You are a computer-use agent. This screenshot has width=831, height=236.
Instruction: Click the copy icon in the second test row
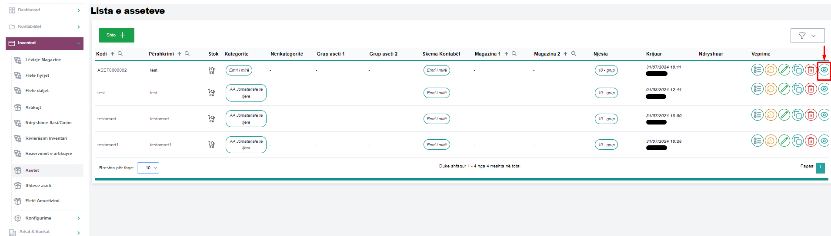(798, 89)
